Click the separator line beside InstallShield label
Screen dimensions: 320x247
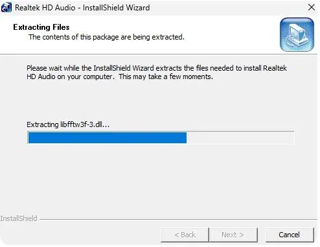coord(178,220)
